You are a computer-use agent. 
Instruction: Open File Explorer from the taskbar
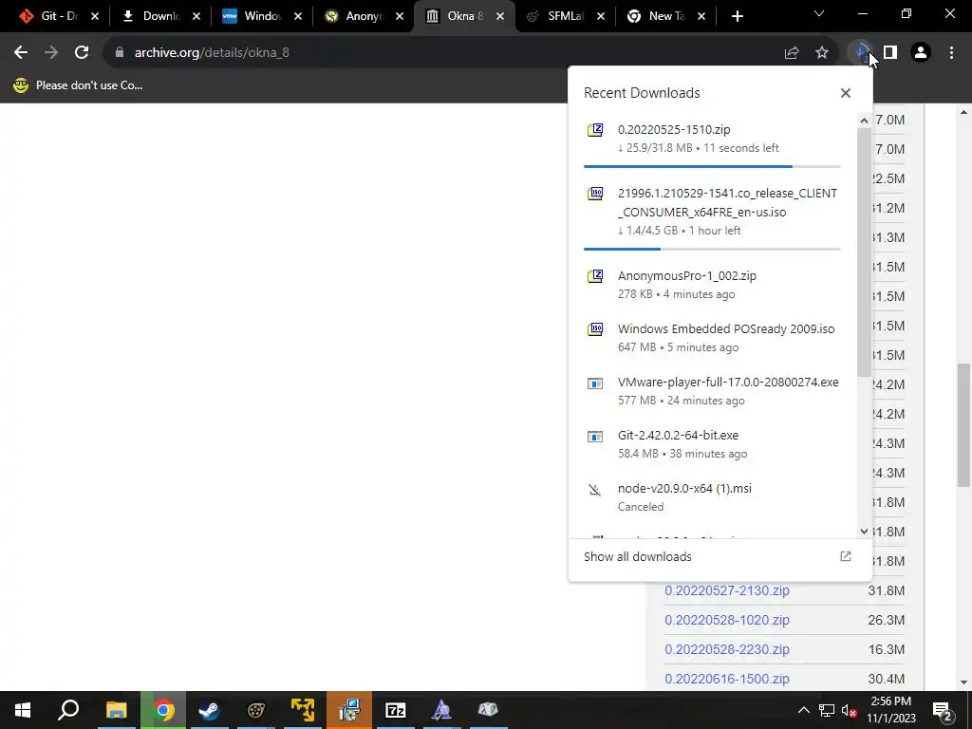[x=116, y=710]
